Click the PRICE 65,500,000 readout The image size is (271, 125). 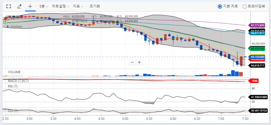pos(74,17)
